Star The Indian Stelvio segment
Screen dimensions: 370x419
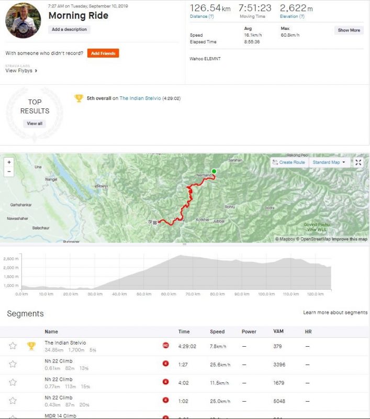(13, 346)
